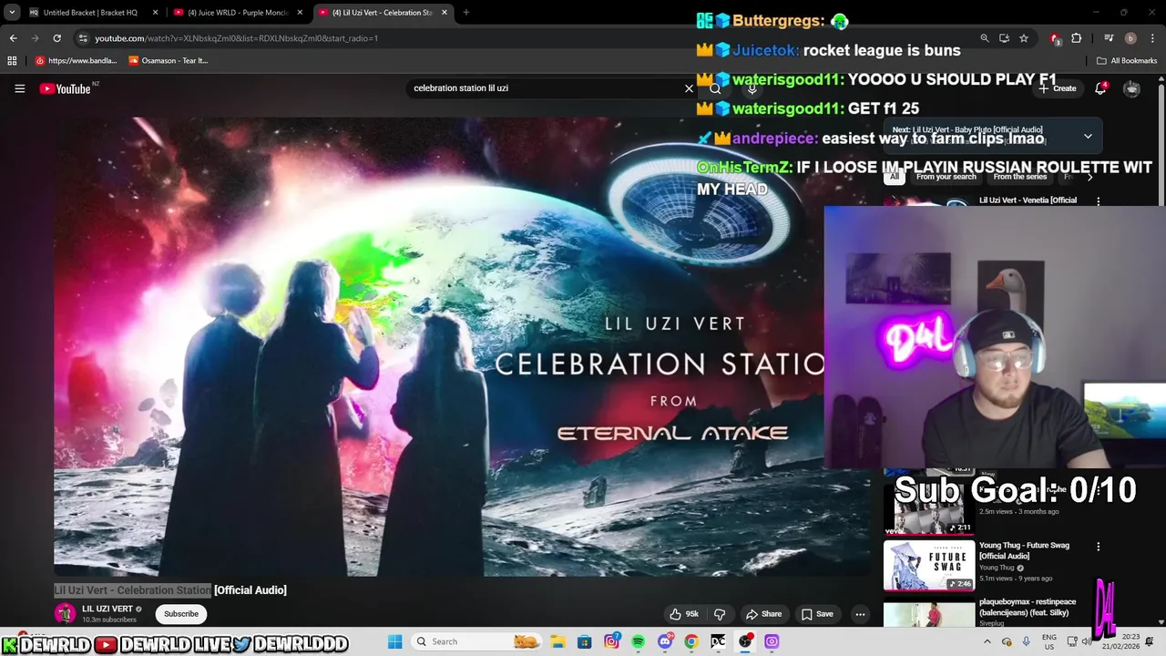Go forward in browser history
The image size is (1166, 656).
(35, 38)
